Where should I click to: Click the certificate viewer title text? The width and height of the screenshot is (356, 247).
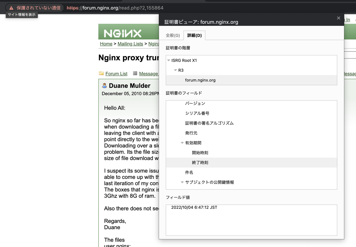[201, 22]
